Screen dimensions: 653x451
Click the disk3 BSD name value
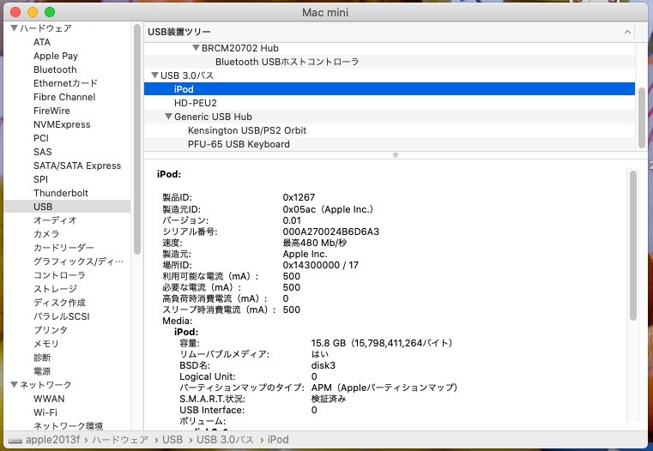[x=323, y=365]
